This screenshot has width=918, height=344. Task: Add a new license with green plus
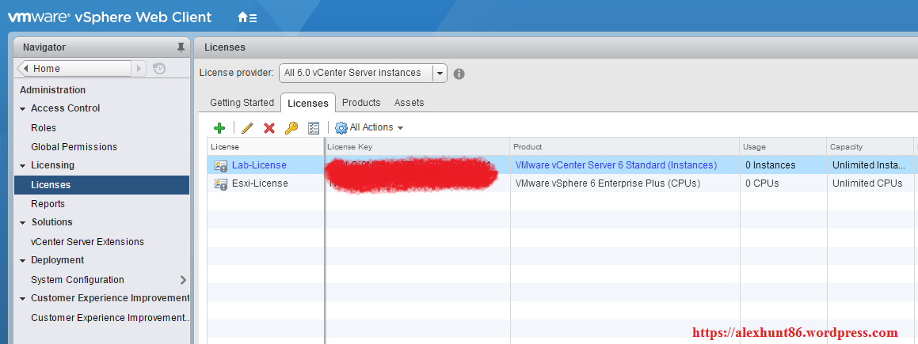coord(219,128)
